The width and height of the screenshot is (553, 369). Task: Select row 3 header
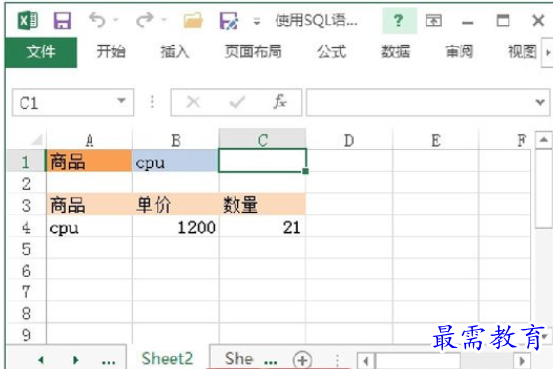pyautogui.click(x=26, y=205)
